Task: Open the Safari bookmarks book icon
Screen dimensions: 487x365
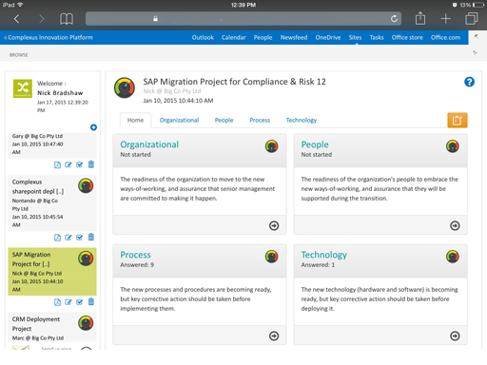Action: tap(67, 19)
